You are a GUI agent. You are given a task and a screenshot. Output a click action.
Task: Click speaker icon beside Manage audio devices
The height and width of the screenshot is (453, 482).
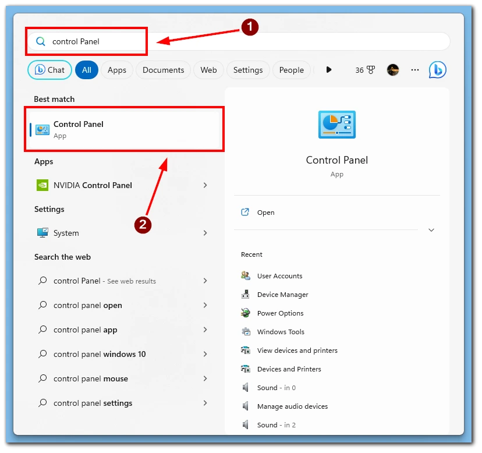tap(245, 406)
